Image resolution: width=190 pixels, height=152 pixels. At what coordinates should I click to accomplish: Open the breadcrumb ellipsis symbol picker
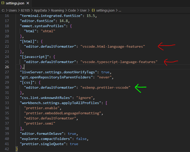(120, 11)
